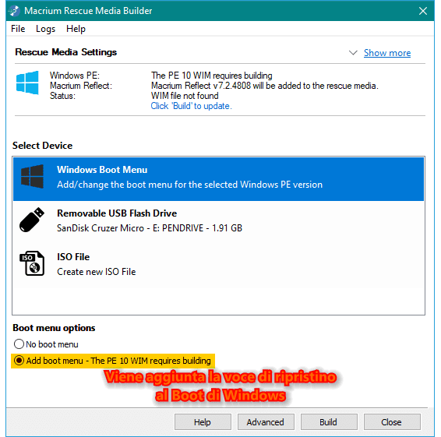441x437 pixels.
Task: Click Macrium Reflect v7.2.4808 version text
Action: coord(265,86)
